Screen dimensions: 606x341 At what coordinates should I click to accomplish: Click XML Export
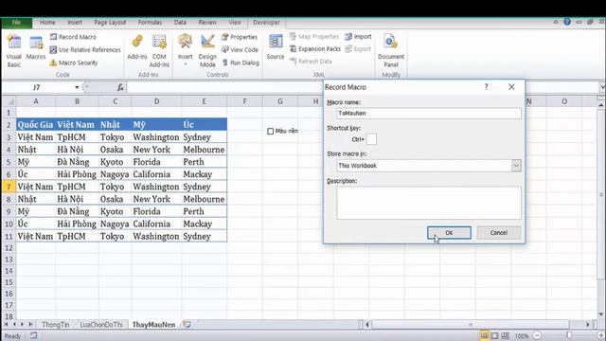358,48
